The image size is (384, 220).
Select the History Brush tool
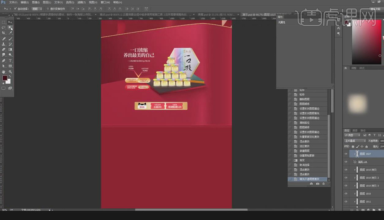tap(10, 44)
